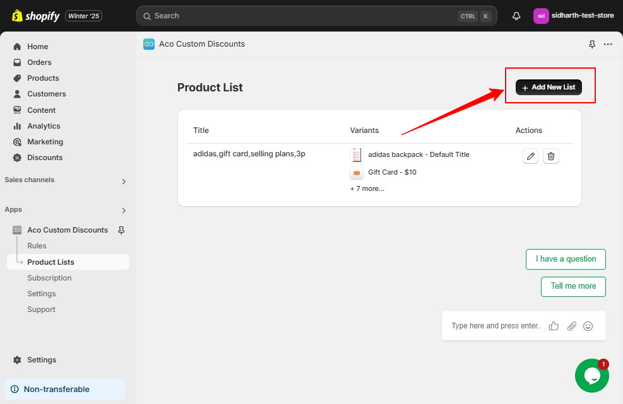Click the adidas backpack variant thumbnail

[x=357, y=155]
